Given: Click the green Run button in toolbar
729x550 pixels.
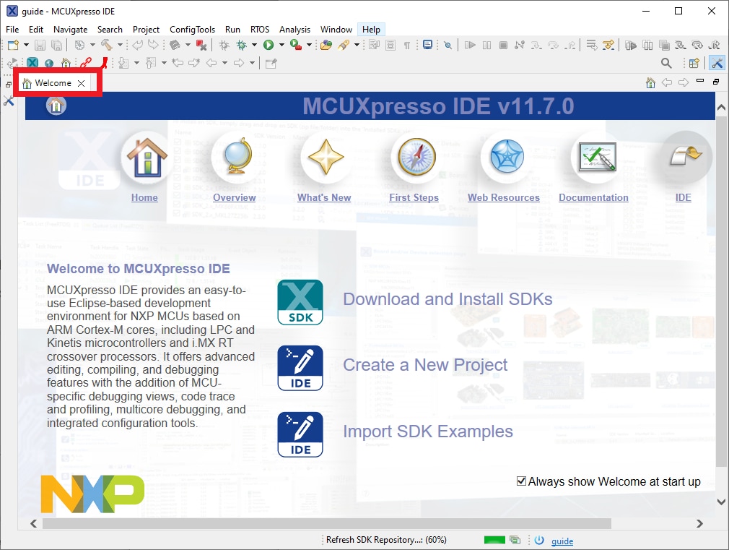Looking at the screenshot, I should [269, 45].
